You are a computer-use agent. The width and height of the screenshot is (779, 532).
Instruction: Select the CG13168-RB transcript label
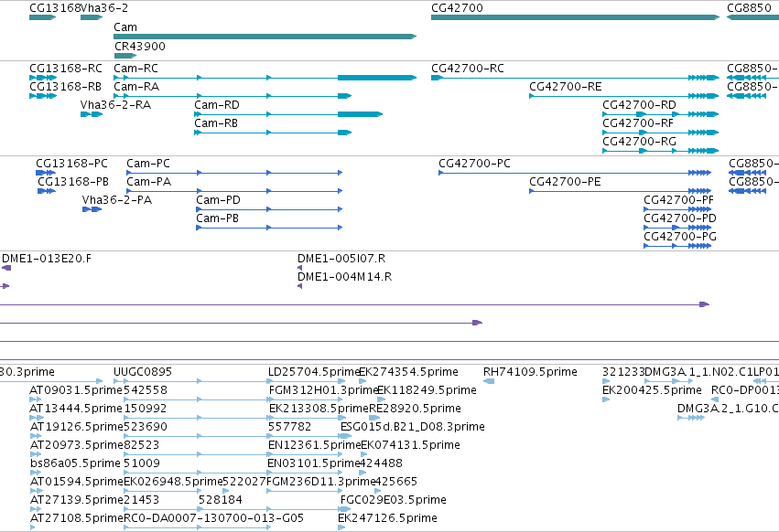[66, 87]
